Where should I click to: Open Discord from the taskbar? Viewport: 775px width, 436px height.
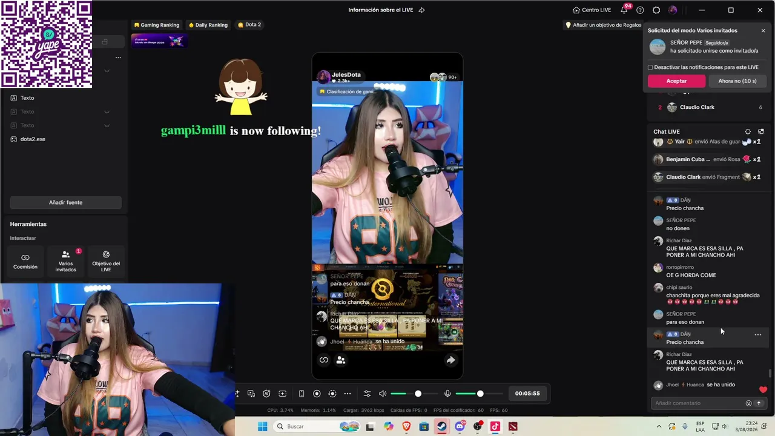point(460,426)
